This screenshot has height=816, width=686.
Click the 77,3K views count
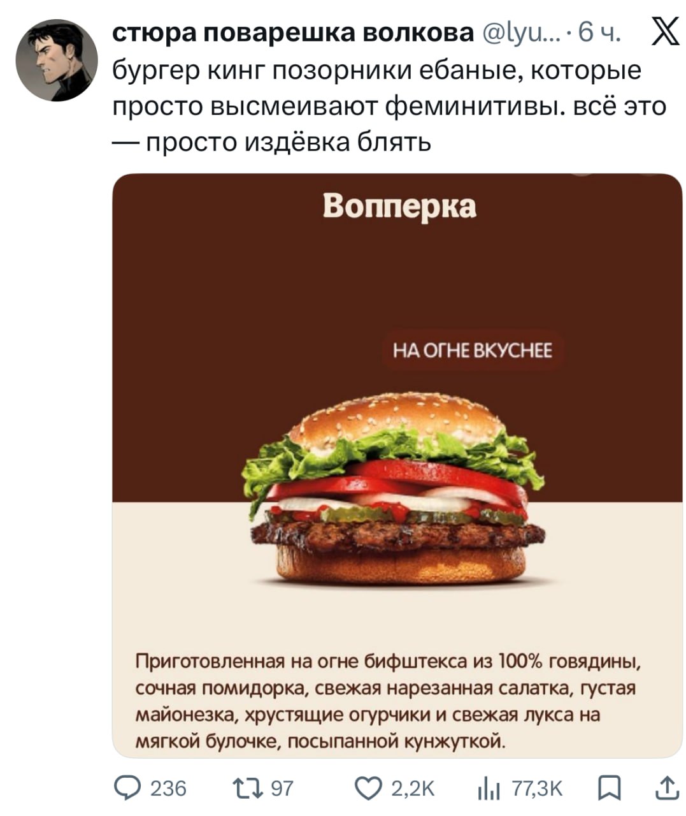(x=538, y=789)
